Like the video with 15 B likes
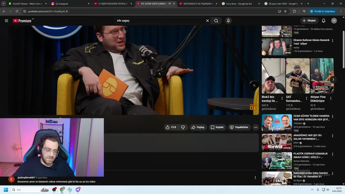Viewport: 345px width, 194px height. (171, 127)
